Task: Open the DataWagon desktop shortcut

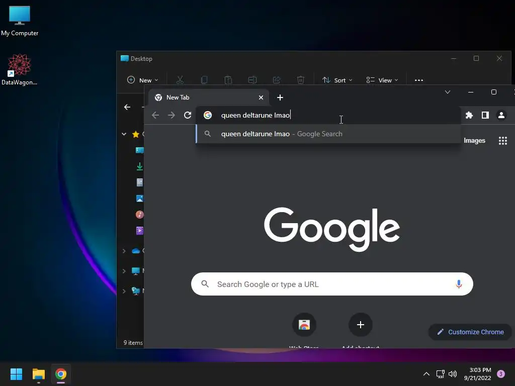Action: click(20, 69)
